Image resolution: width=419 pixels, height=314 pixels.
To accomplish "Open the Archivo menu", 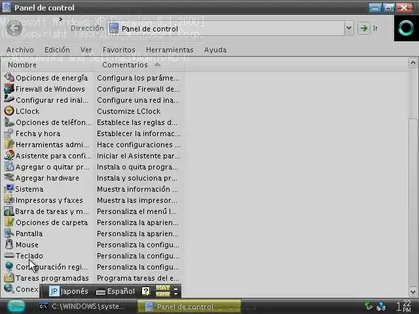I will (20, 50).
